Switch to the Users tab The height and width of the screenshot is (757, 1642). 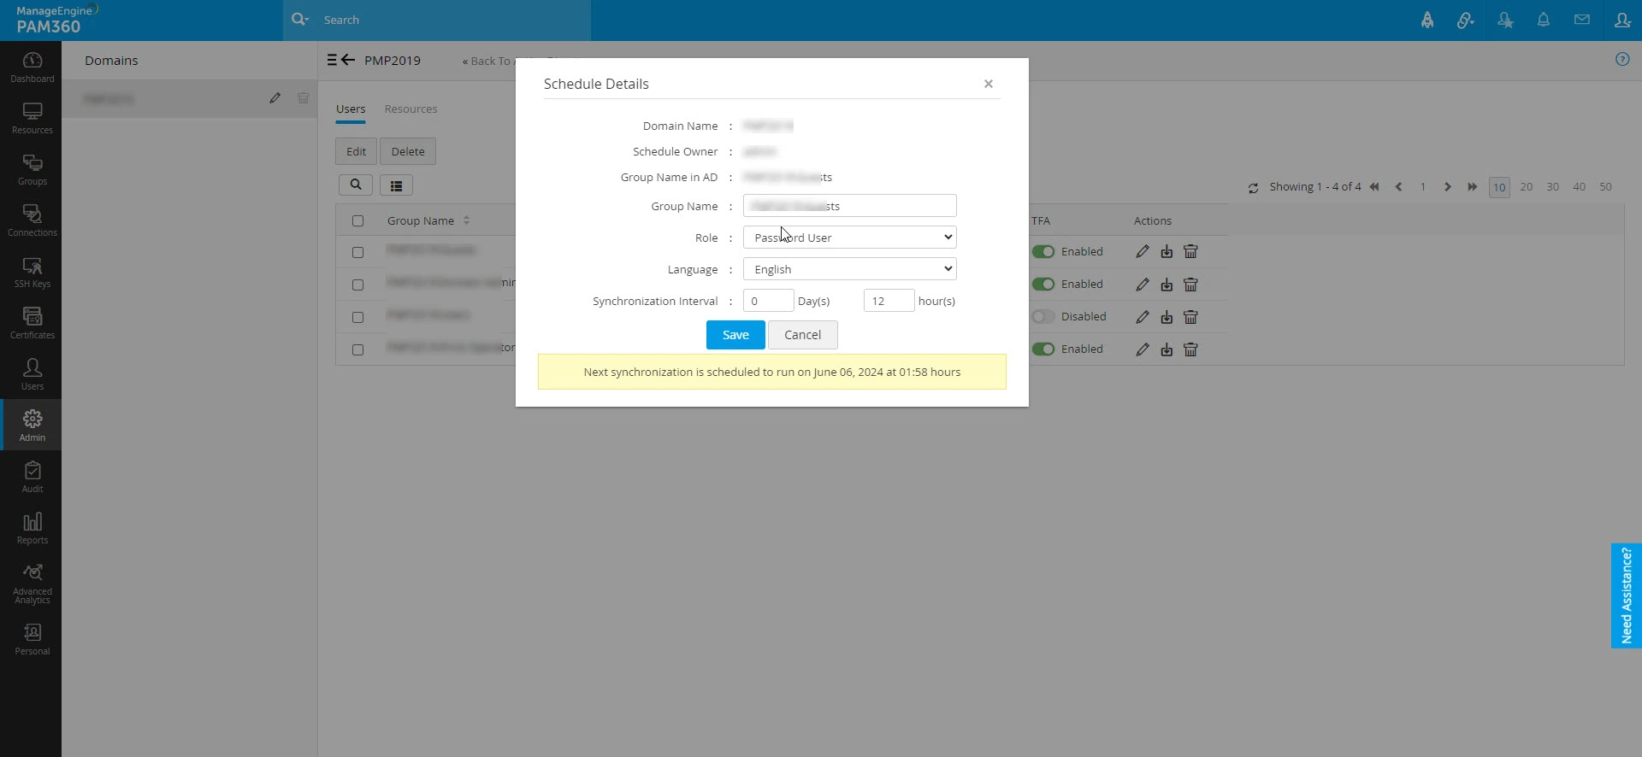pos(351,109)
